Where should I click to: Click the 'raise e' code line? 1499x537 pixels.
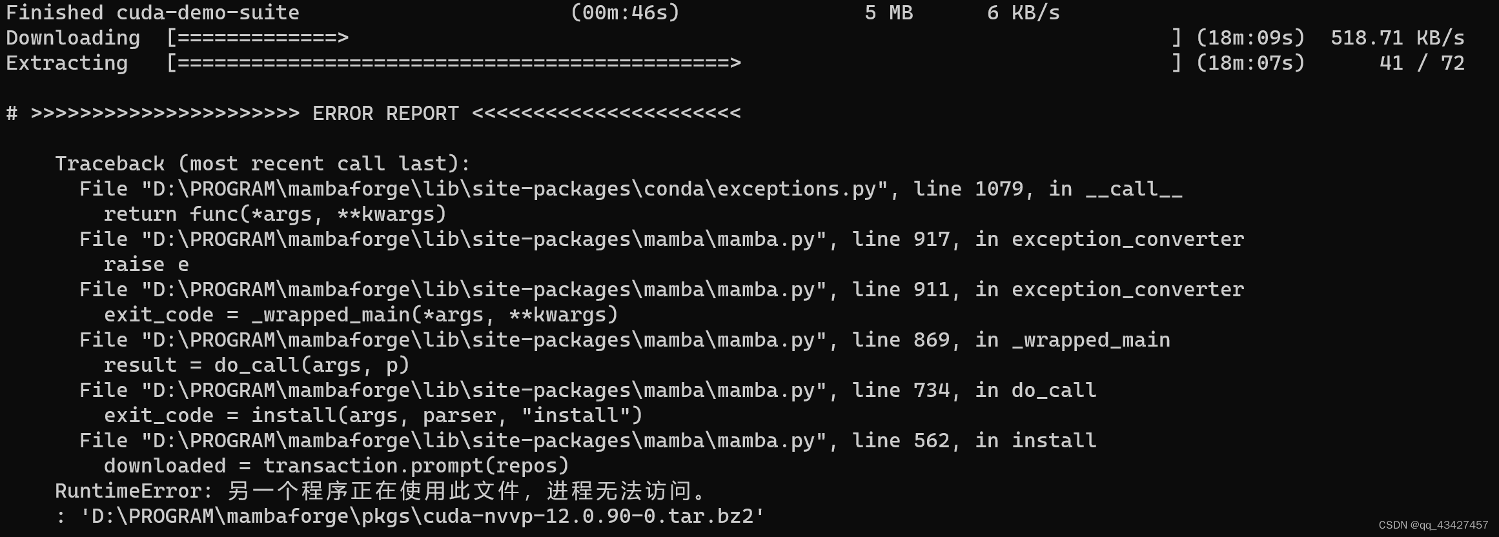point(146,265)
